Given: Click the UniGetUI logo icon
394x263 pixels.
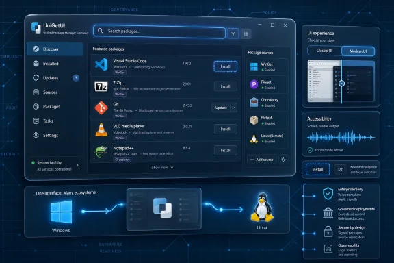Looking at the screenshot, I should pos(36,27).
